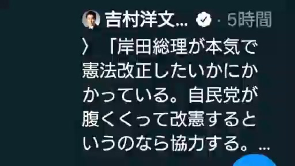Viewport: 295px width, 166px height.
Task: Click the opening 「 bracket before 岸田総理
Action: click(x=113, y=46)
